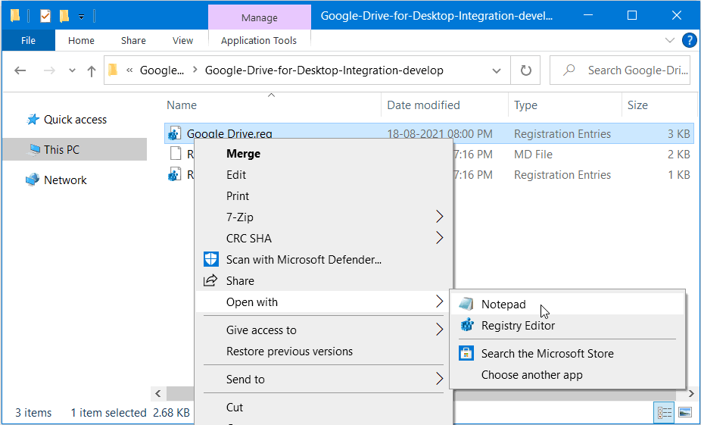701x425 pixels.
Task: Select Network in navigation pane
Action: [x=65, y=180]
